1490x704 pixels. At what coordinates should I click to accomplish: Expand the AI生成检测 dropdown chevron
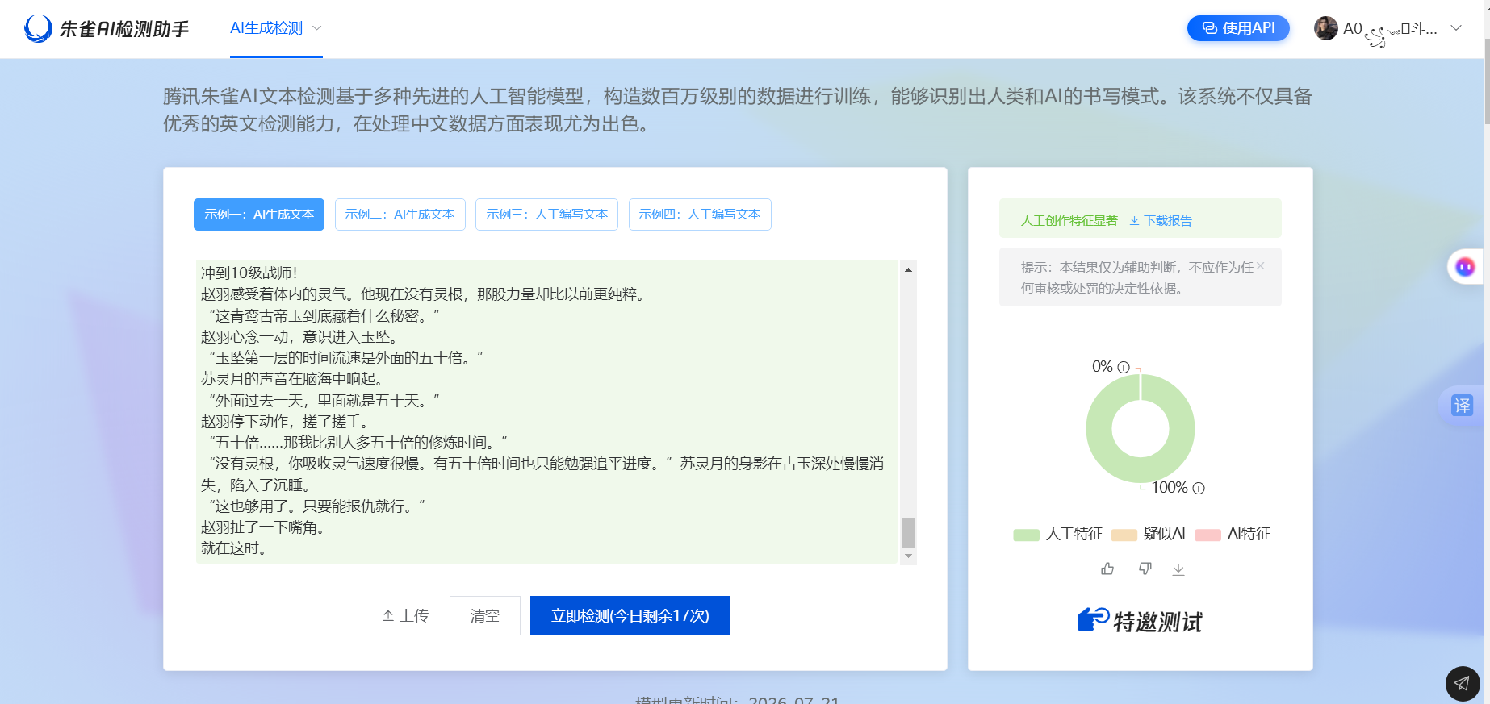click(316, 28)
